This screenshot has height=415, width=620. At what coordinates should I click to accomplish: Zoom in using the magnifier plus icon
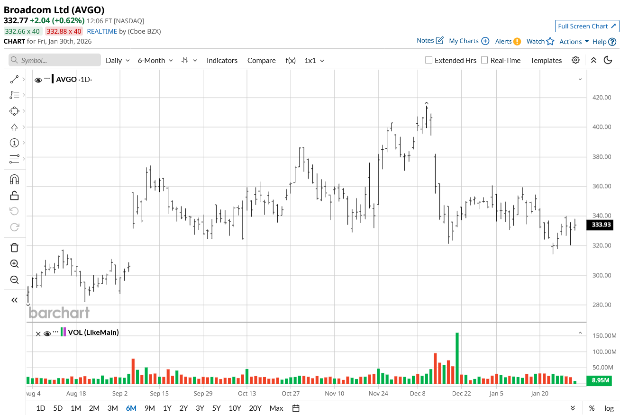(x=14, y=264)
